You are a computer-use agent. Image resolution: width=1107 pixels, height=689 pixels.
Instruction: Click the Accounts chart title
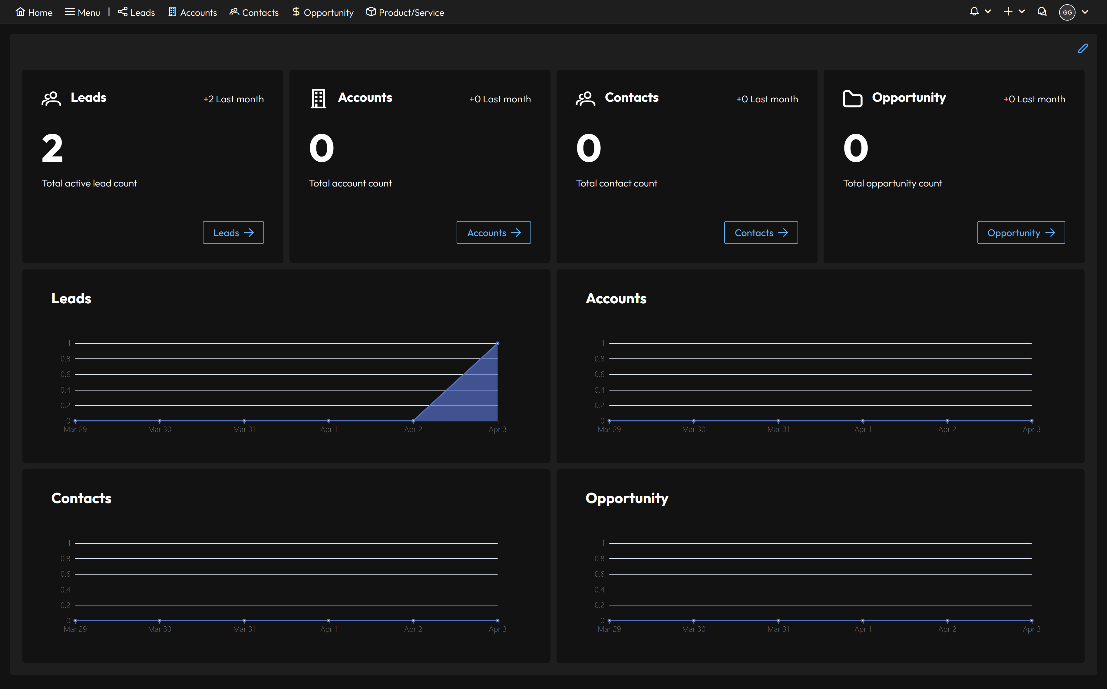tap(616, 298)
